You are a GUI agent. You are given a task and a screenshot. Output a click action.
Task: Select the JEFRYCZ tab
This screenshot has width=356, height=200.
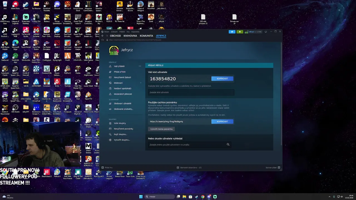161,36
